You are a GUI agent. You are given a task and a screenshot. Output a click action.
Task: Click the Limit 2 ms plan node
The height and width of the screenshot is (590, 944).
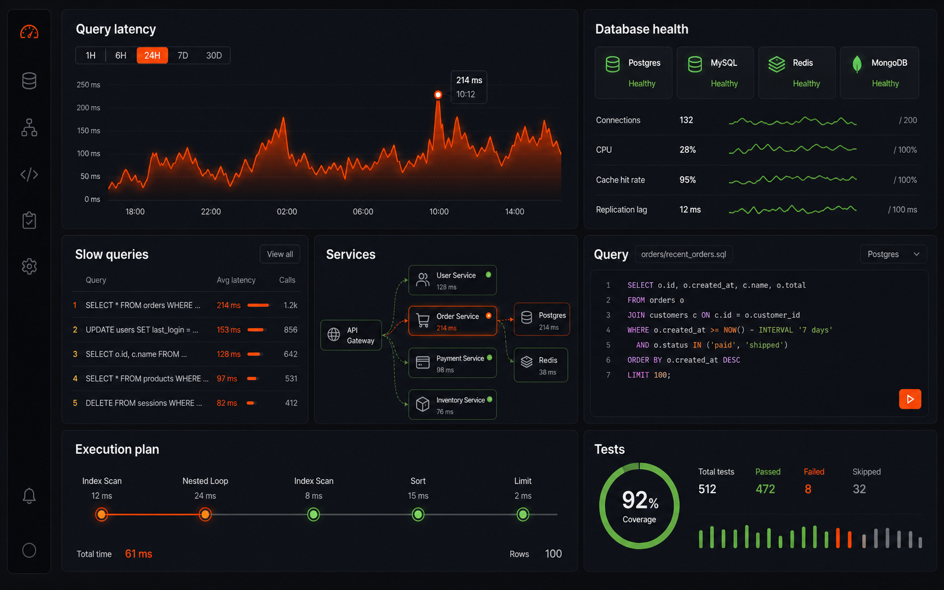point(523,514)
